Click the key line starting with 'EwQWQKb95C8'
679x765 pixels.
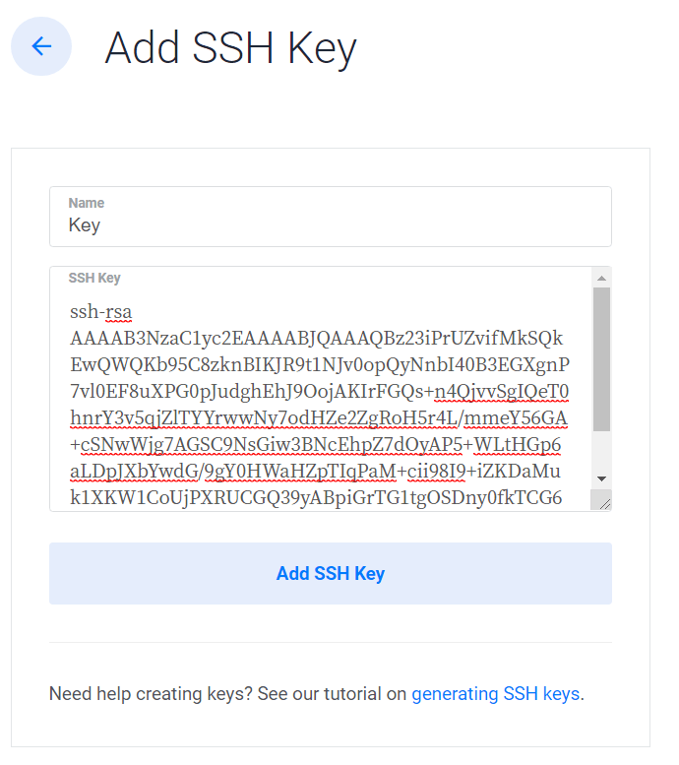coord(317,366)
